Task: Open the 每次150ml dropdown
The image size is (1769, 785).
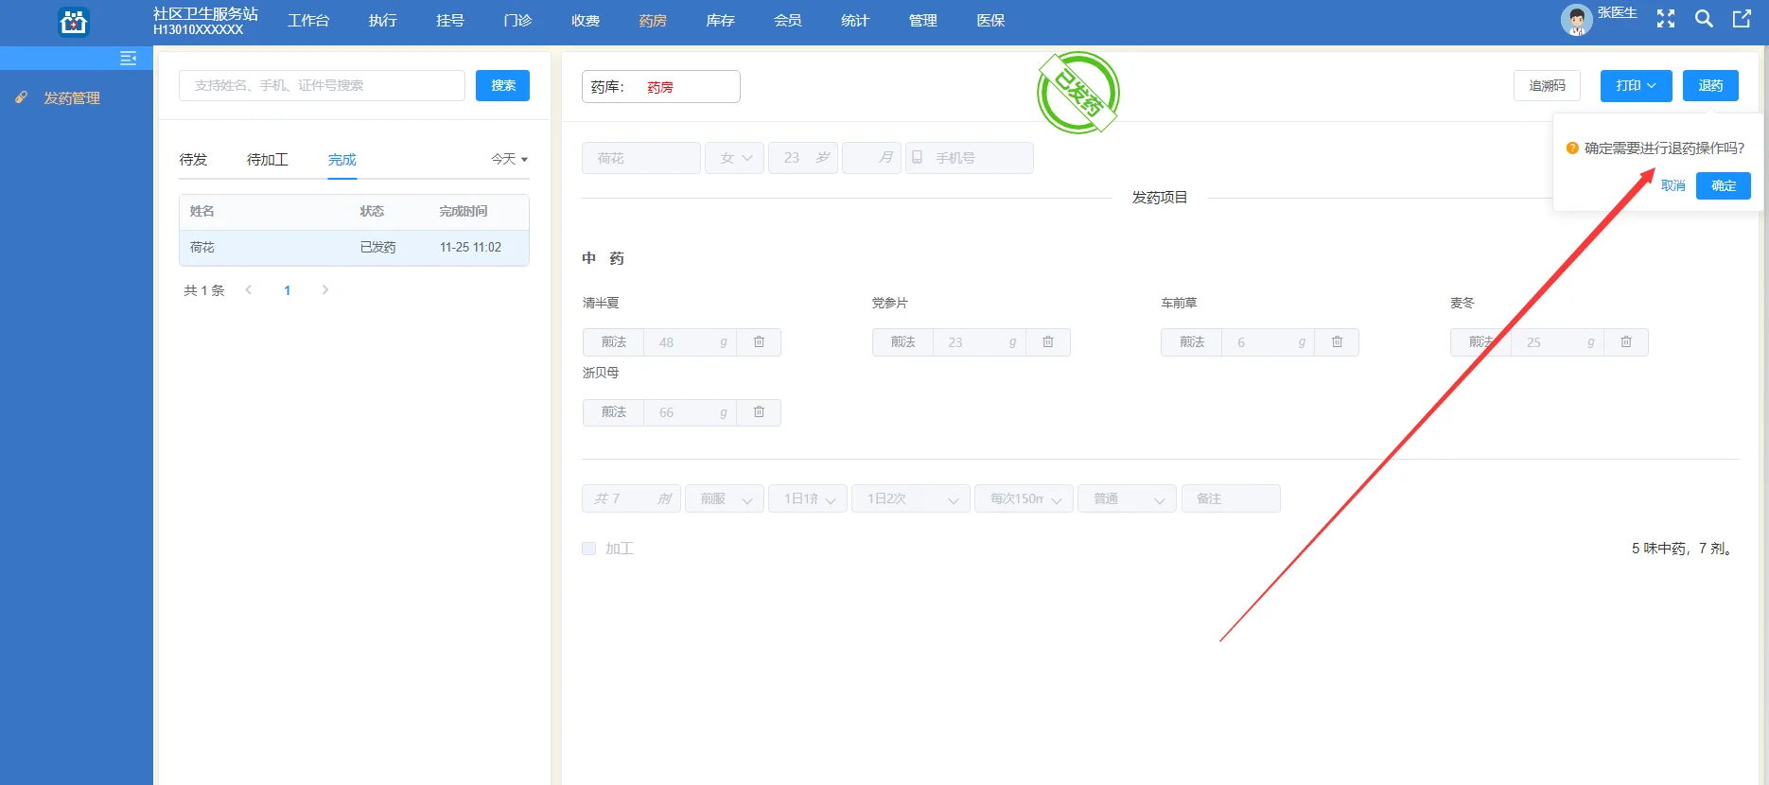Action: 1024,498
